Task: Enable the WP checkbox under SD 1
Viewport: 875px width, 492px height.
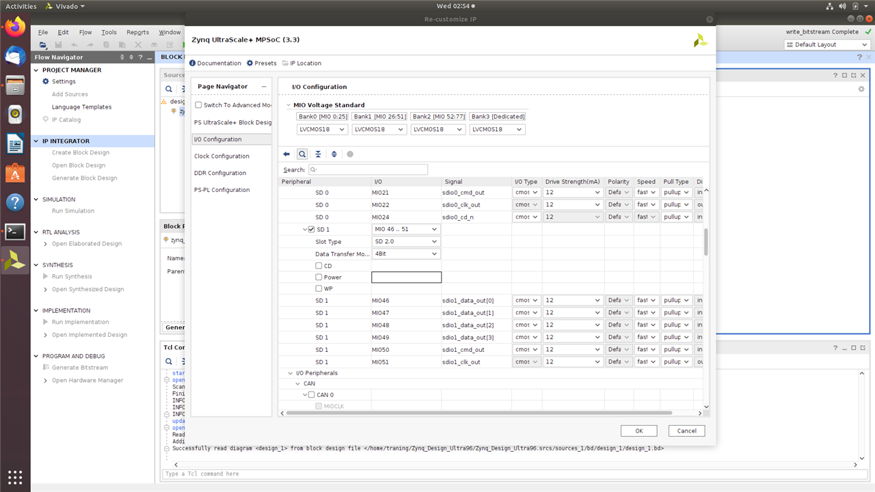Action: (x=319, y=288)
